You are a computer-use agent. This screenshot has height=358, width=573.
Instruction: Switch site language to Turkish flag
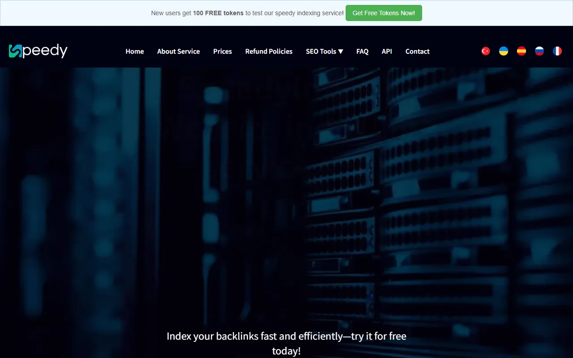[486, 51]
